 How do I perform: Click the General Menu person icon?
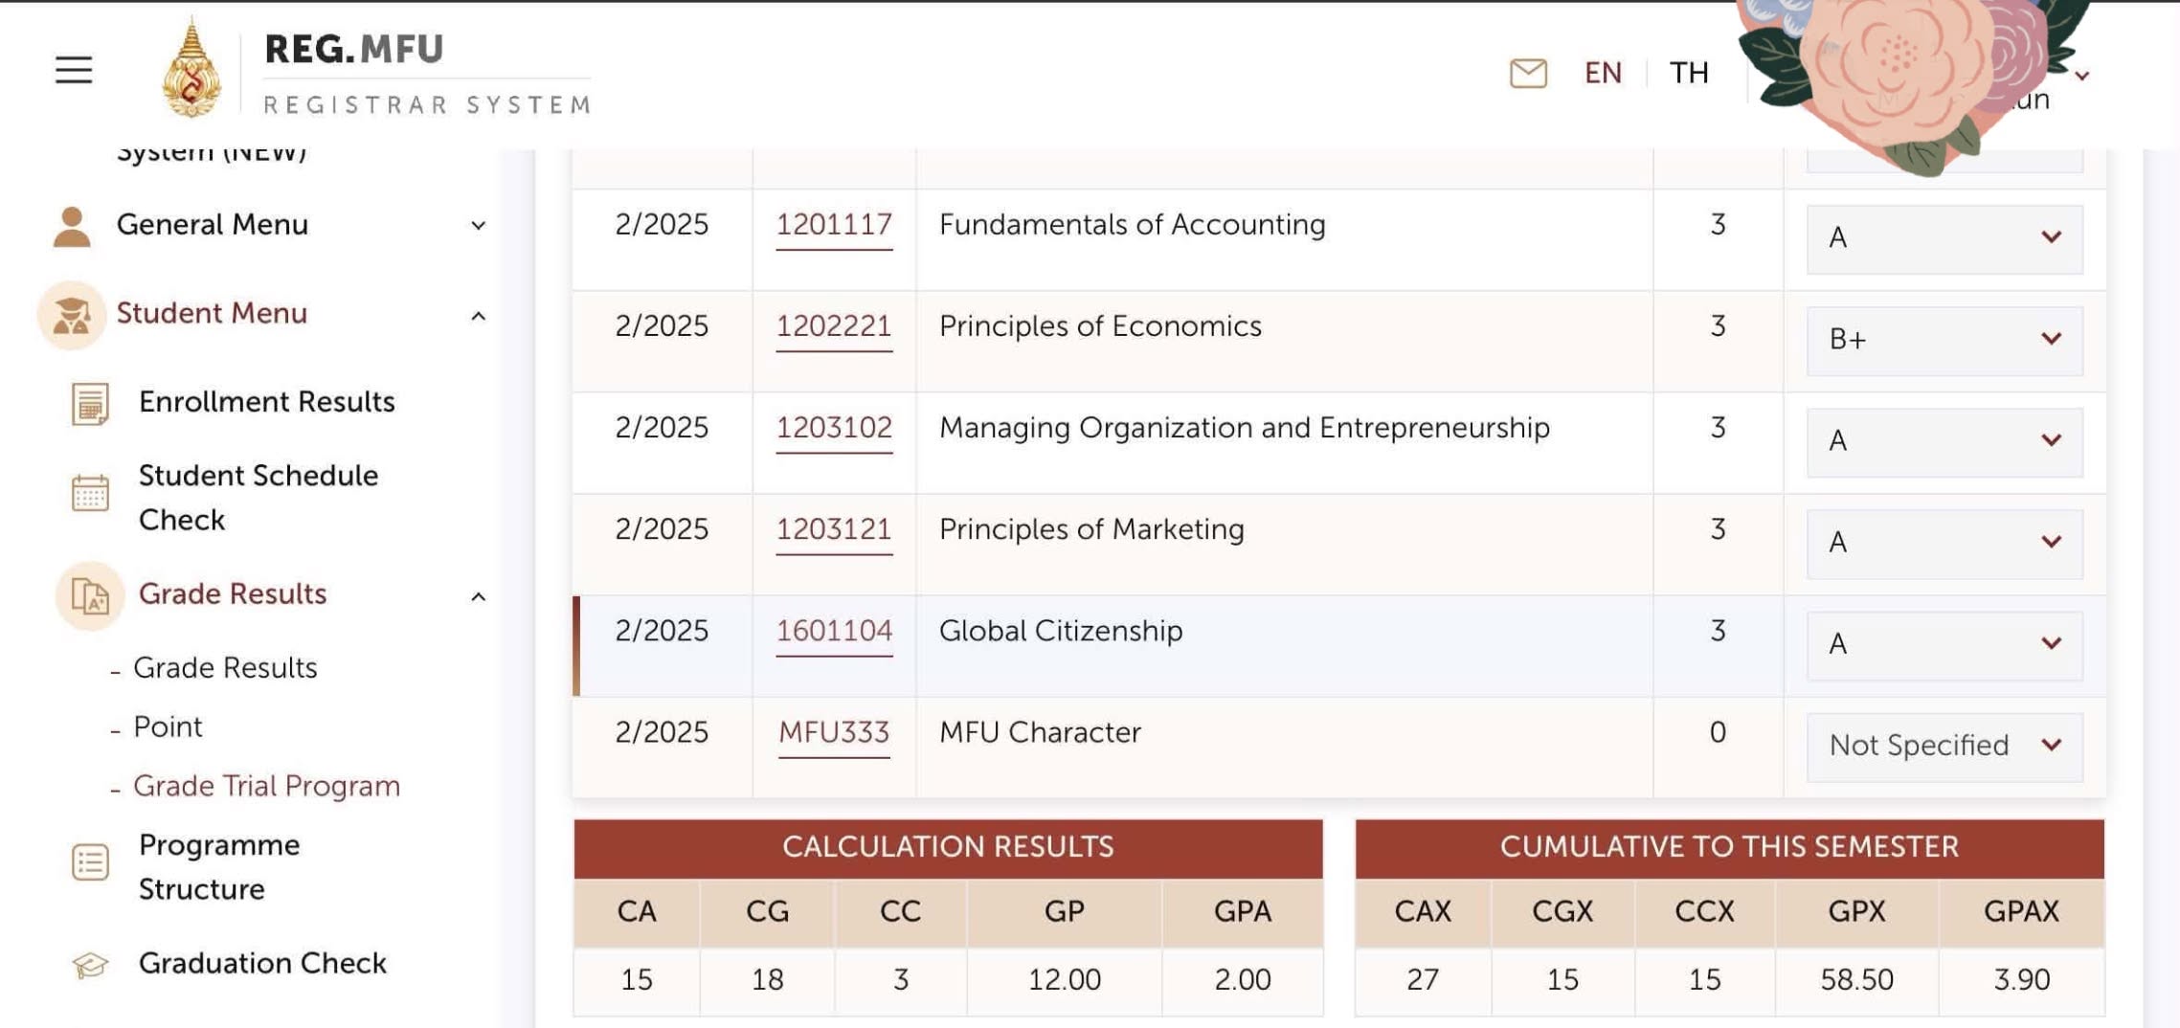72,227
